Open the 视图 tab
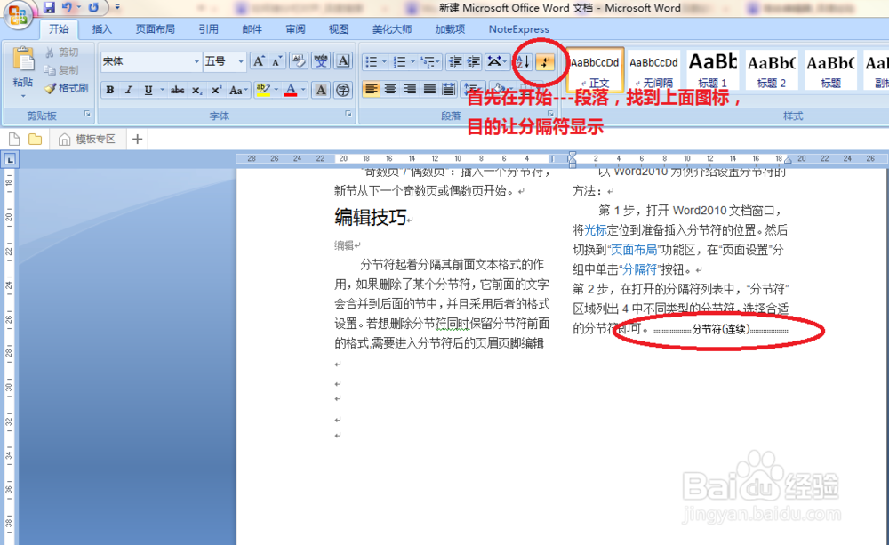This screenshot has height=545, width=889. click(339, 29)
